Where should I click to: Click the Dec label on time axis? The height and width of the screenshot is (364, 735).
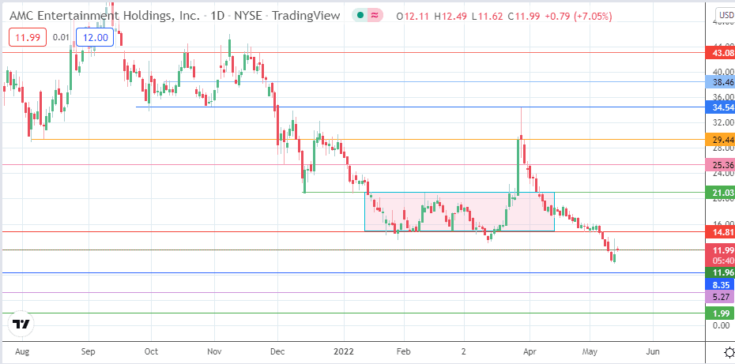[277, 351]
